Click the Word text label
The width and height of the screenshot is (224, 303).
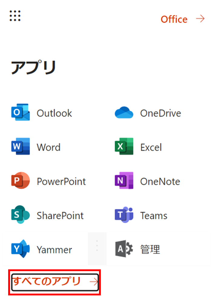click(x=49, y=147)
